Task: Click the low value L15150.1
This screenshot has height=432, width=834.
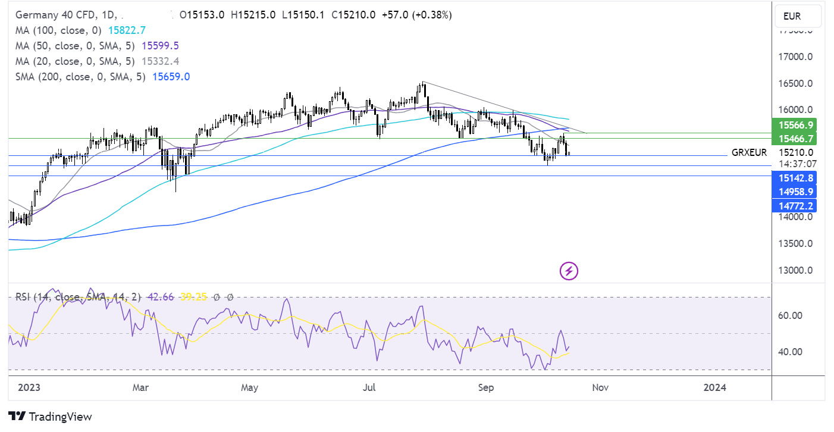Action: coord(303,15)
